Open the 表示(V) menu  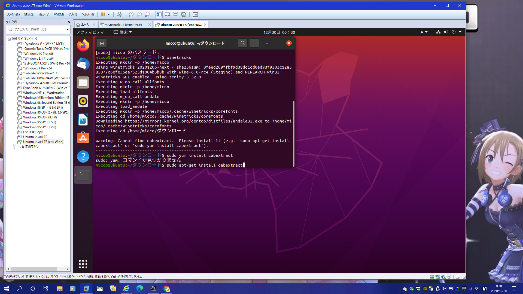[44, 14]
